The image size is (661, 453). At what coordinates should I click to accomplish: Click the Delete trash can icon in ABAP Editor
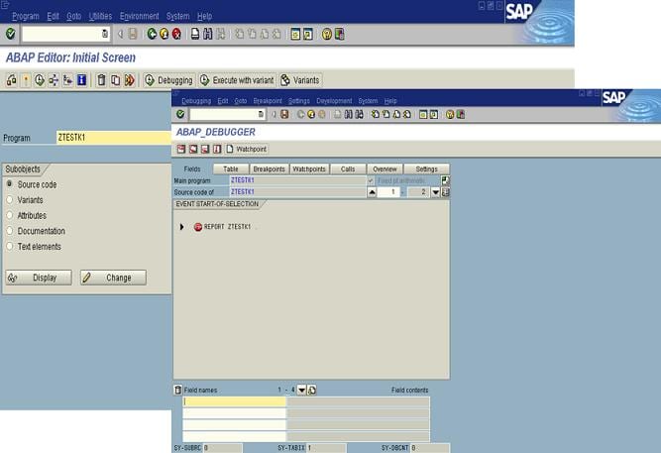pyautogui.click(x=101, y=79)
